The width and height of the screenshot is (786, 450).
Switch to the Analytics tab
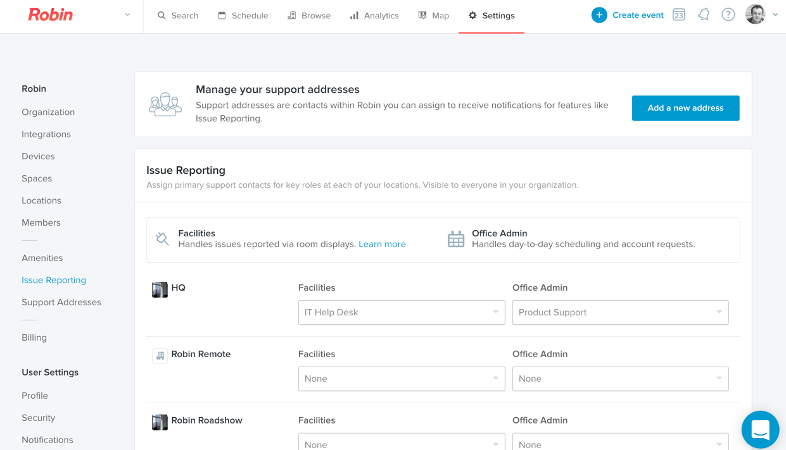[374, 16]
